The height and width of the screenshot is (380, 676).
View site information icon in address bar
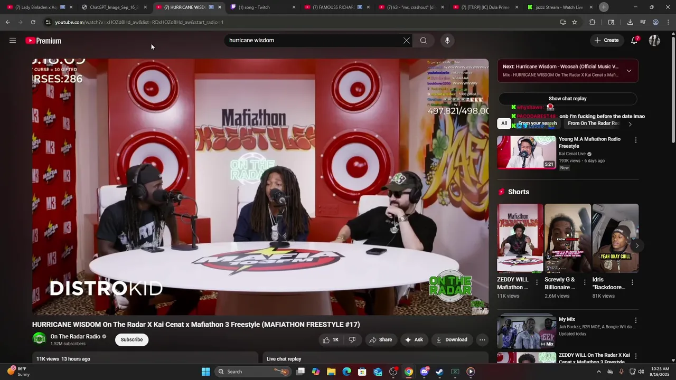click(x=48, y=22)
